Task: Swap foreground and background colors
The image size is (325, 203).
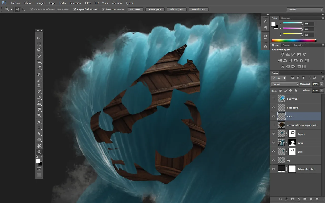Action: point(41,157)
